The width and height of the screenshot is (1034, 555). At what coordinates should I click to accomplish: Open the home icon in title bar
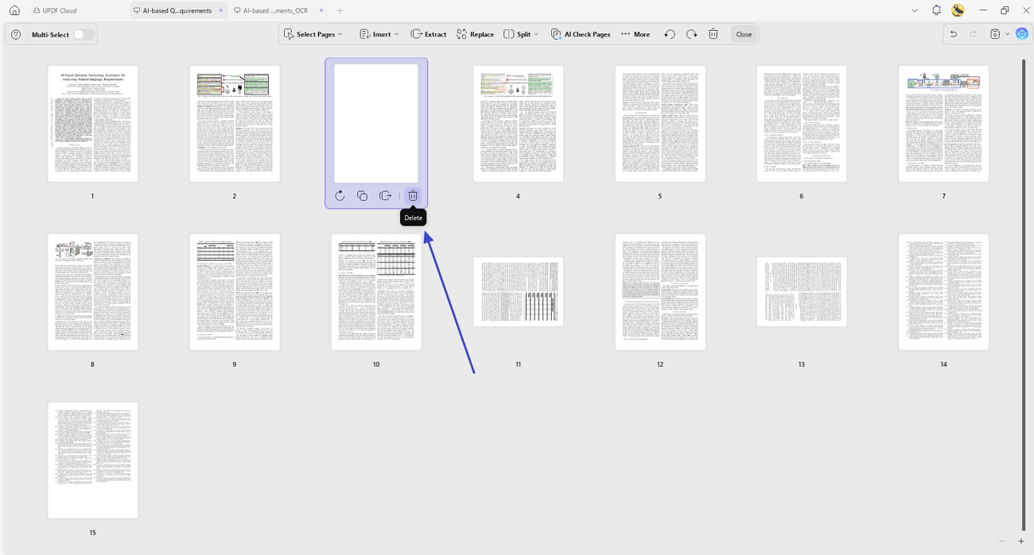(14, 10)
